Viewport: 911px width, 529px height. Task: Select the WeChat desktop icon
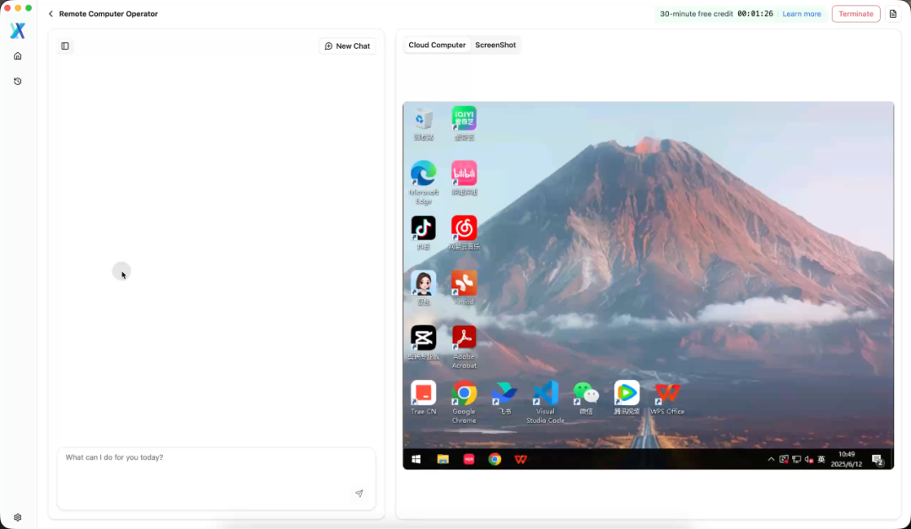(586, 398)
